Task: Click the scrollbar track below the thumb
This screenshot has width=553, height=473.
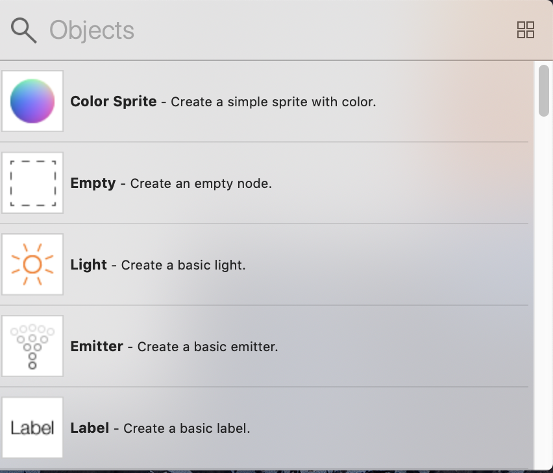Action: [544, 292]
